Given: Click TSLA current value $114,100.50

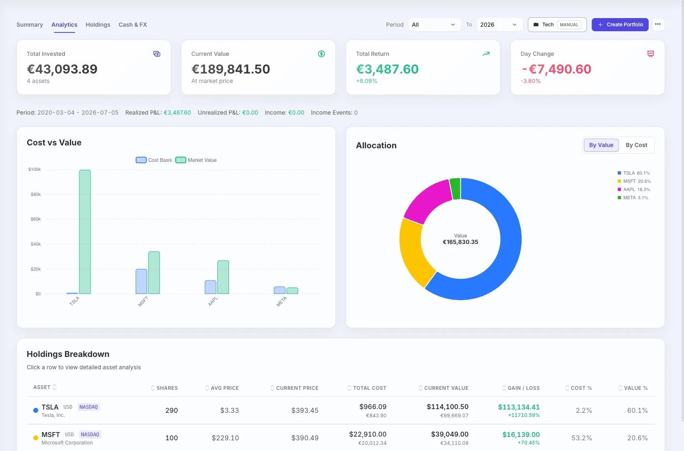Looking at the screenshot, I should (448, 407).
